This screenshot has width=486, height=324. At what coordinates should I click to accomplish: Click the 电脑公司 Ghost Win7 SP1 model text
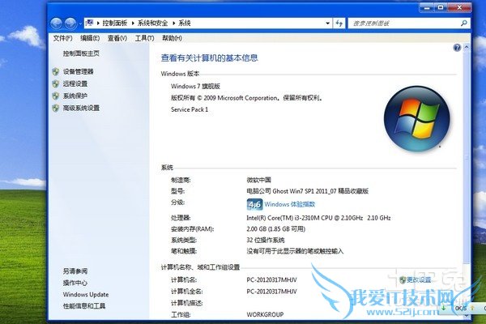point(308,191)
